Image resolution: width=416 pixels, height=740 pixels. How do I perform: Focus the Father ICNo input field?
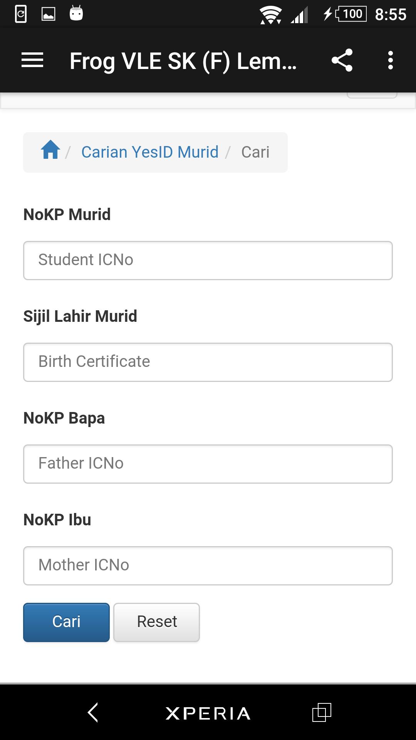coord(208,464)
